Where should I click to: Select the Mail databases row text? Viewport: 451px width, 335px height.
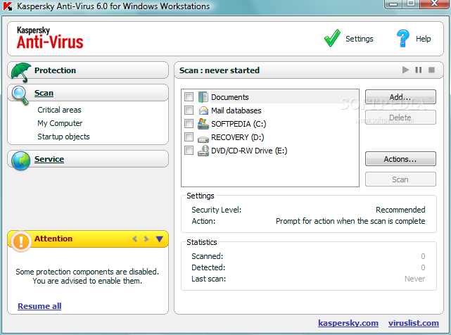[x=236, y=110]
